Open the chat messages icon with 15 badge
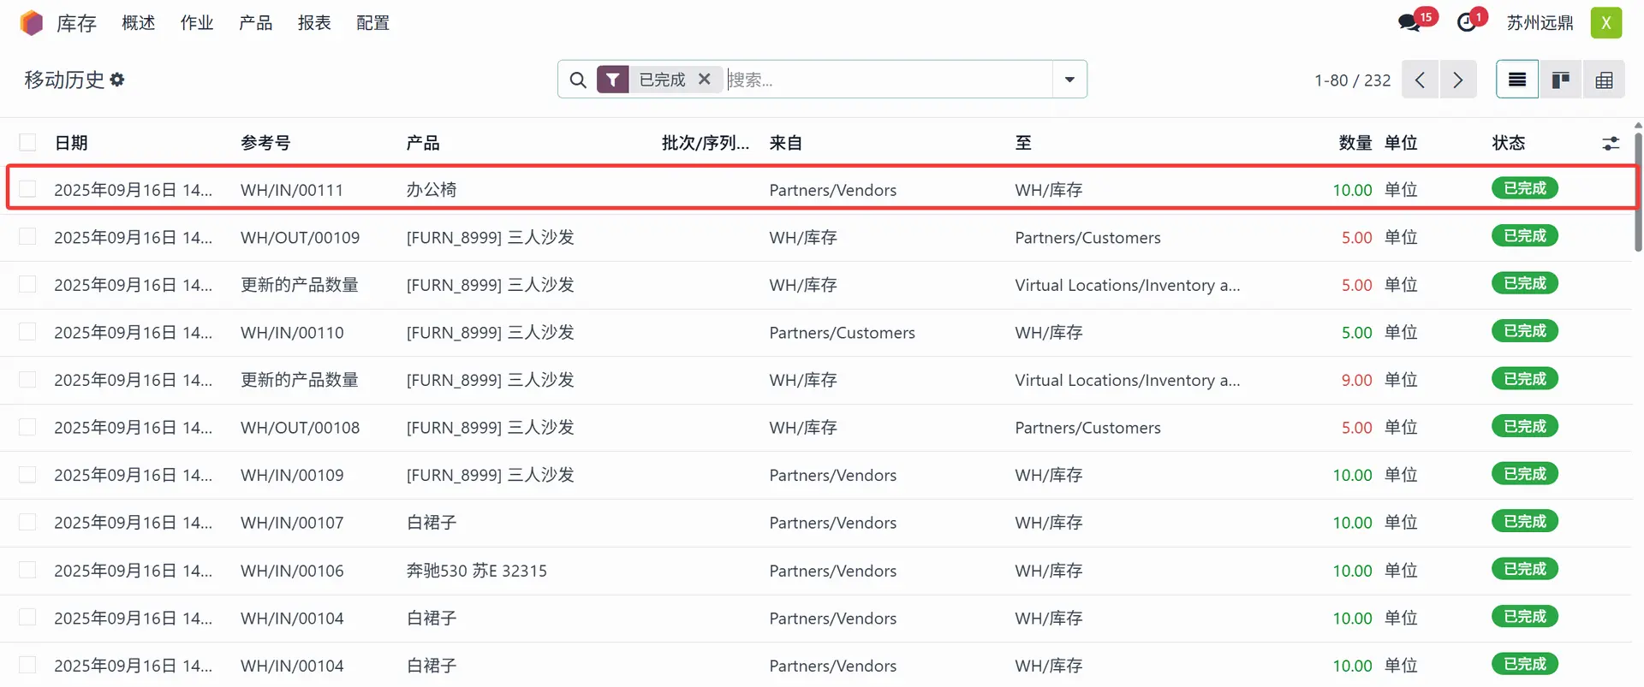This screenshot has width=1644, height=687. (x=1409, y=23)
